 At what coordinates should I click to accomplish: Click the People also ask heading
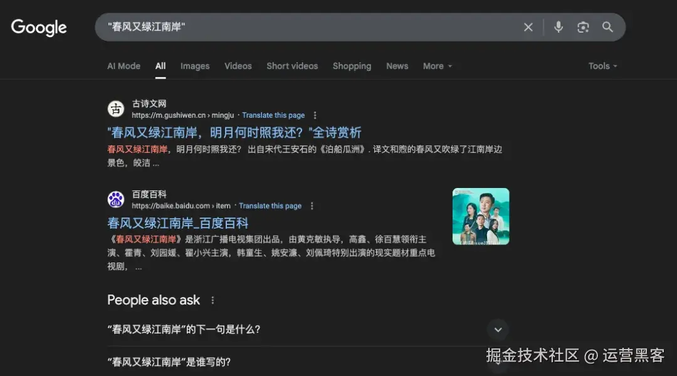coord(154,300)
